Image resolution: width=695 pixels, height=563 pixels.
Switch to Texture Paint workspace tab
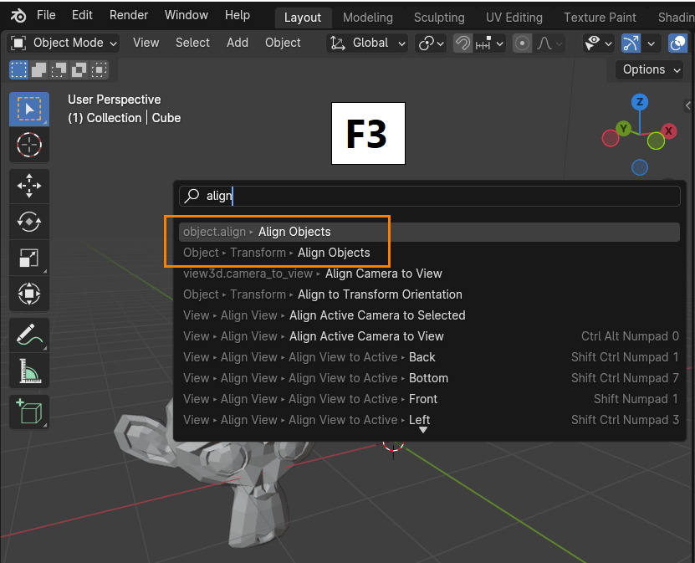pos(600,18)
